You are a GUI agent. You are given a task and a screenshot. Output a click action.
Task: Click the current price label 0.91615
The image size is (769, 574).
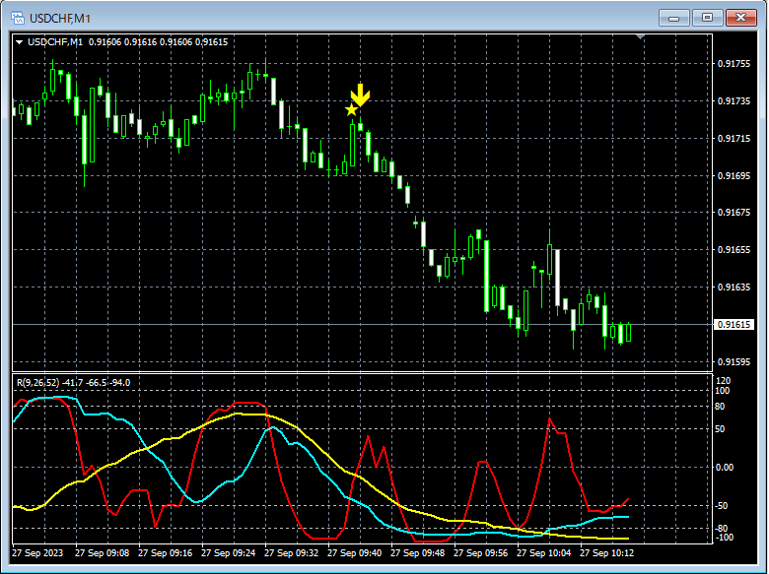click(734, 325)
